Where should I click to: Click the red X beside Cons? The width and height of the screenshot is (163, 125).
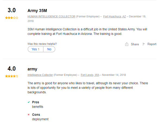tap(29, 115)
